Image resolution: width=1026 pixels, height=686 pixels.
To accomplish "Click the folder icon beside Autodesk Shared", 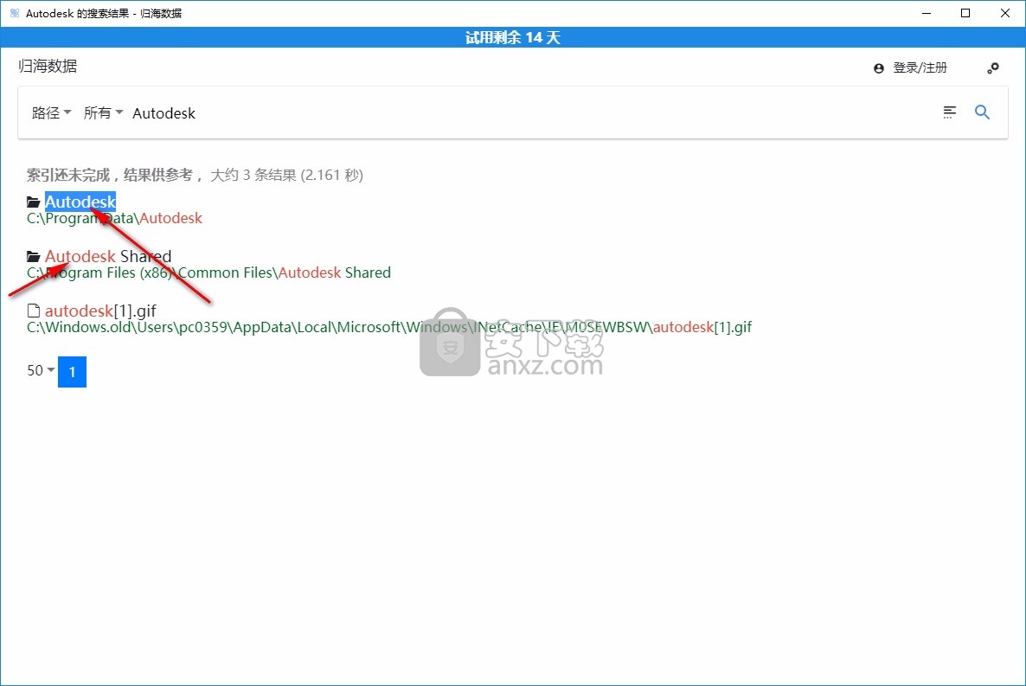I will 34,256.
